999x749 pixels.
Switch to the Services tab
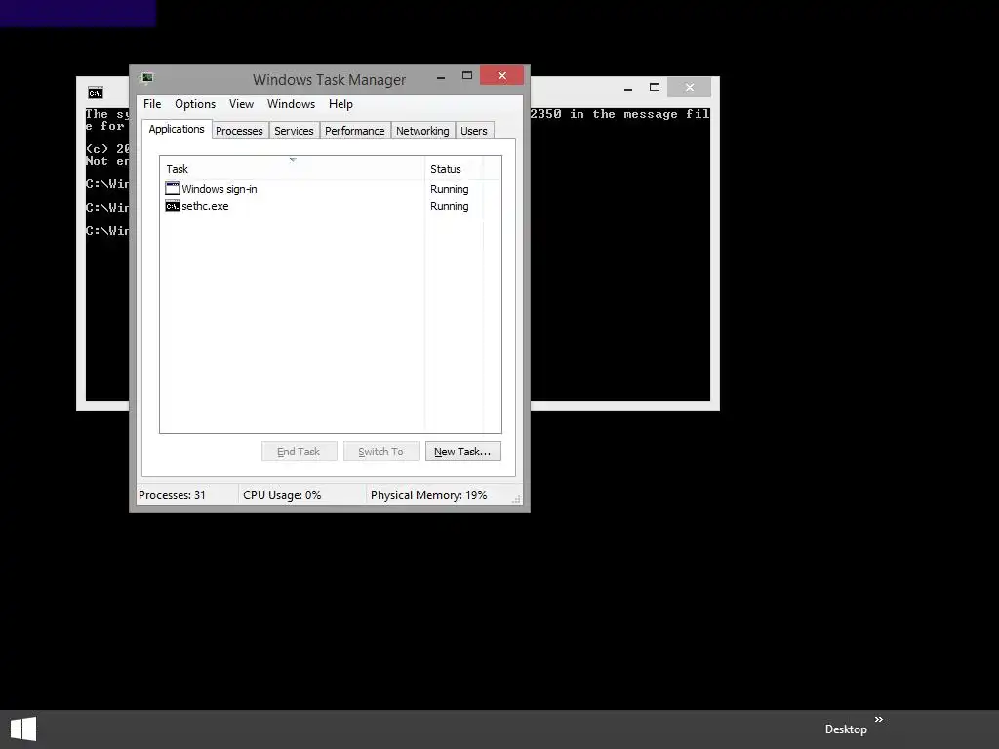pyautogui.click(x=294, y=131)
